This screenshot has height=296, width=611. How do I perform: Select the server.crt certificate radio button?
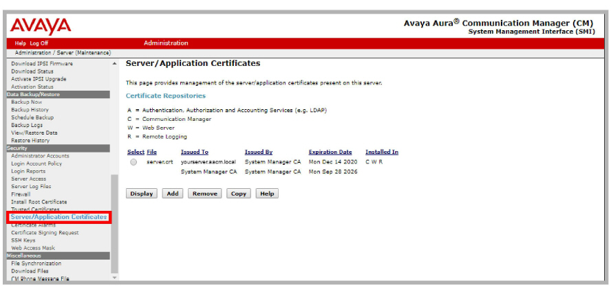point(133,162)
